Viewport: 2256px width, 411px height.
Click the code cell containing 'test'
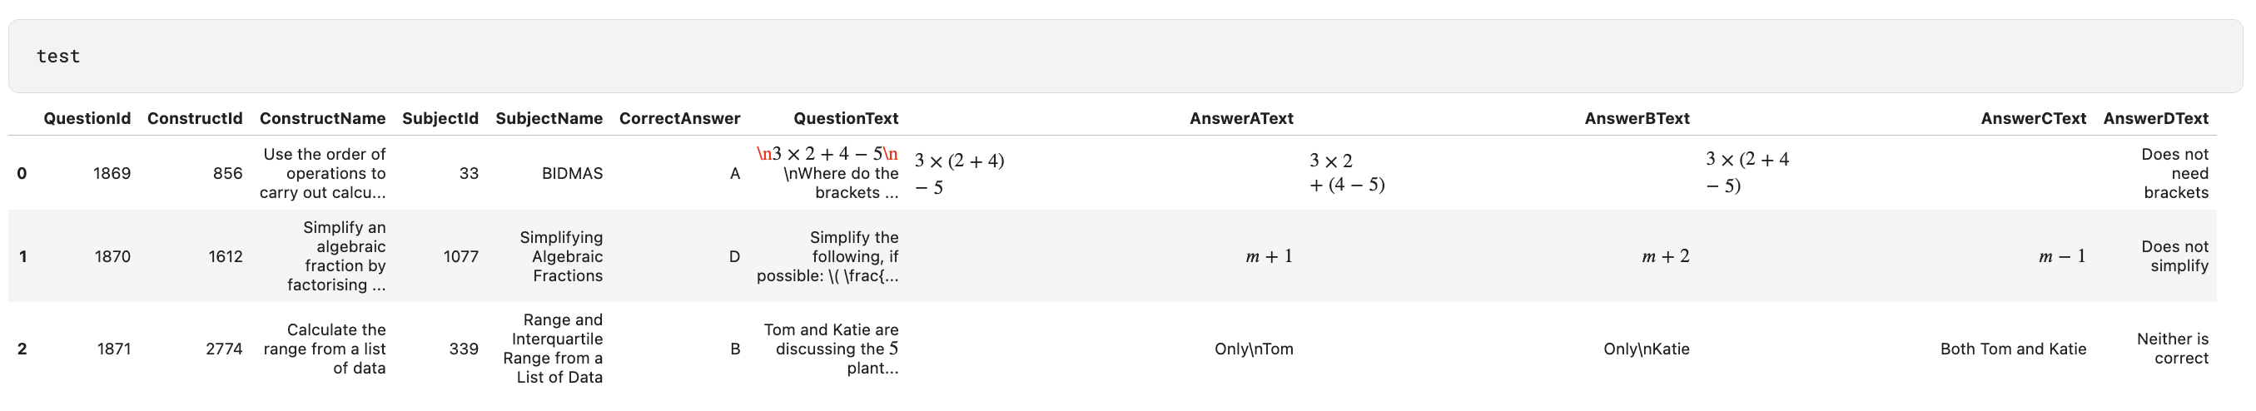(1125, 57)
